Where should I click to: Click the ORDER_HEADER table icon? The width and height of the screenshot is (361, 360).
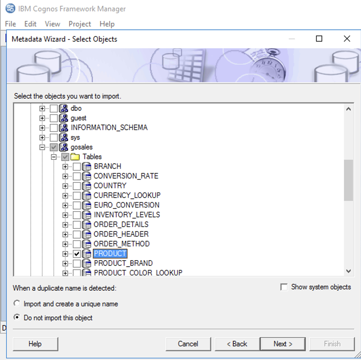pyautogui.click(x=87, y=234)
